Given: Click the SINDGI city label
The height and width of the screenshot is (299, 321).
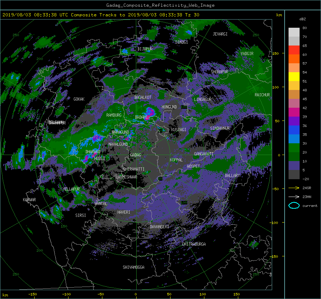Looking at the screenshot, I should (x=182, y=42).
